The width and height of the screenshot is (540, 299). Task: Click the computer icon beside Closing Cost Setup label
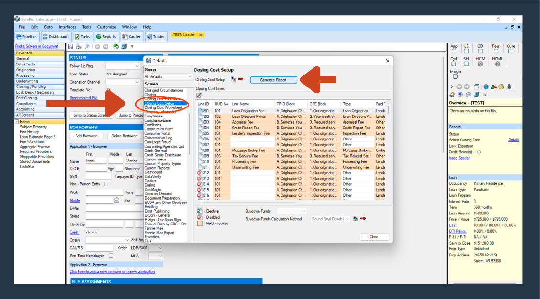coord(233,79)
